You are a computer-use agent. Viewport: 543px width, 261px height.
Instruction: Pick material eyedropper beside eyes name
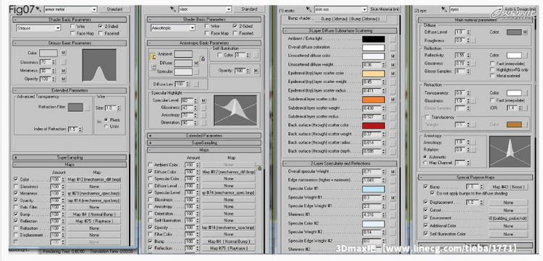pos(445,9)
